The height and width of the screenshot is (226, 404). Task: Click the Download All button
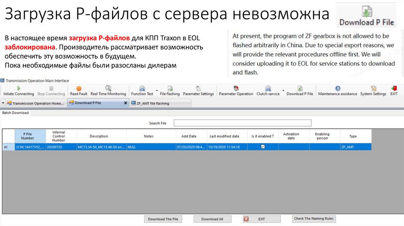(x=212, y=219)
